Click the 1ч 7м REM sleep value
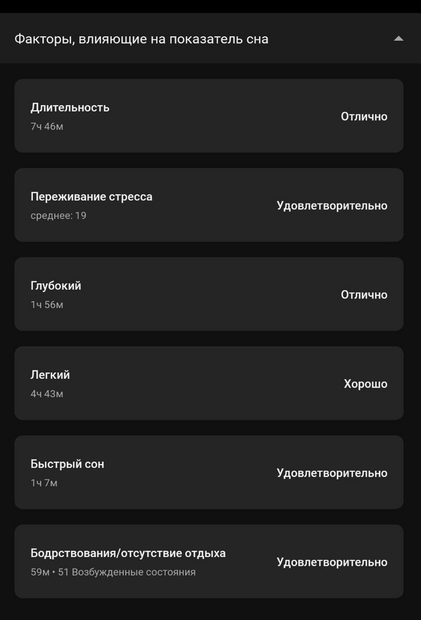 point(44,483)
